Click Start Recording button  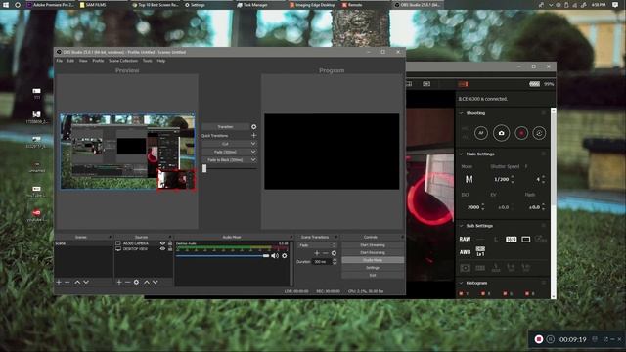tap(373, 252)
